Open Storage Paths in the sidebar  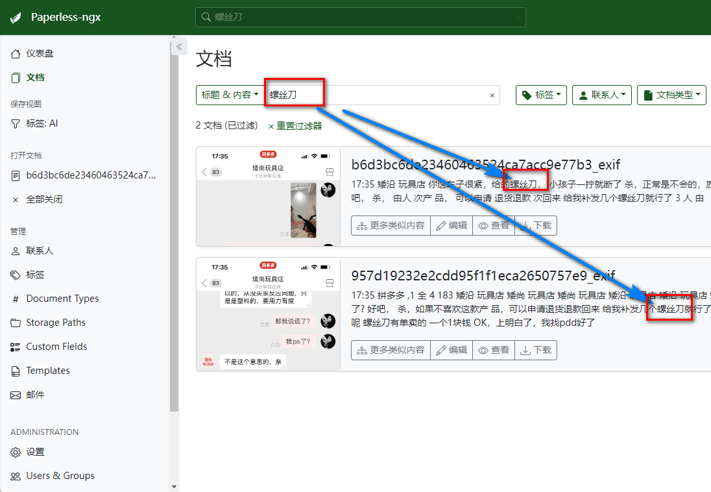coord(55,323)
